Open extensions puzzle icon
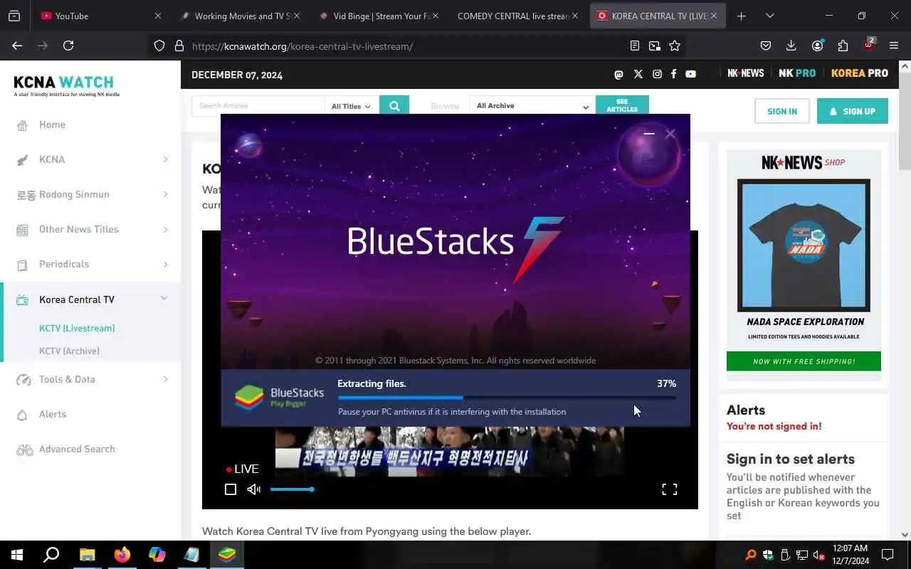Image resolution: width=911 pixels, height=569 pixels. click(843, 46)
